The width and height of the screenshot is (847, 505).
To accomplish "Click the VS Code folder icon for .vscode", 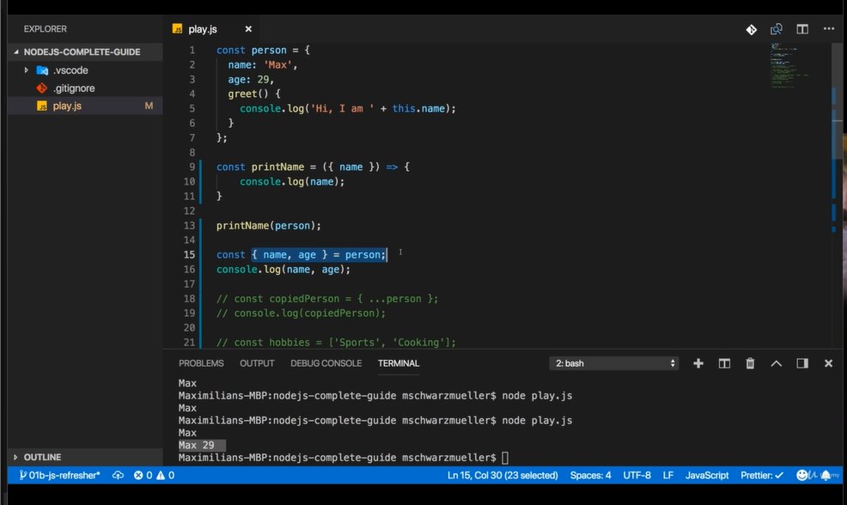I will pyautogui.click(x=42, y=70).
